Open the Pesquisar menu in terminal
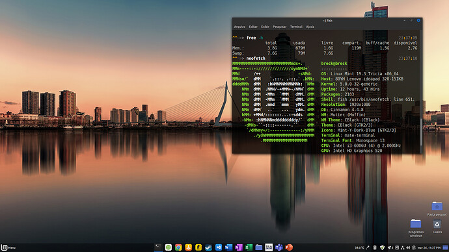 pos(279,27)
